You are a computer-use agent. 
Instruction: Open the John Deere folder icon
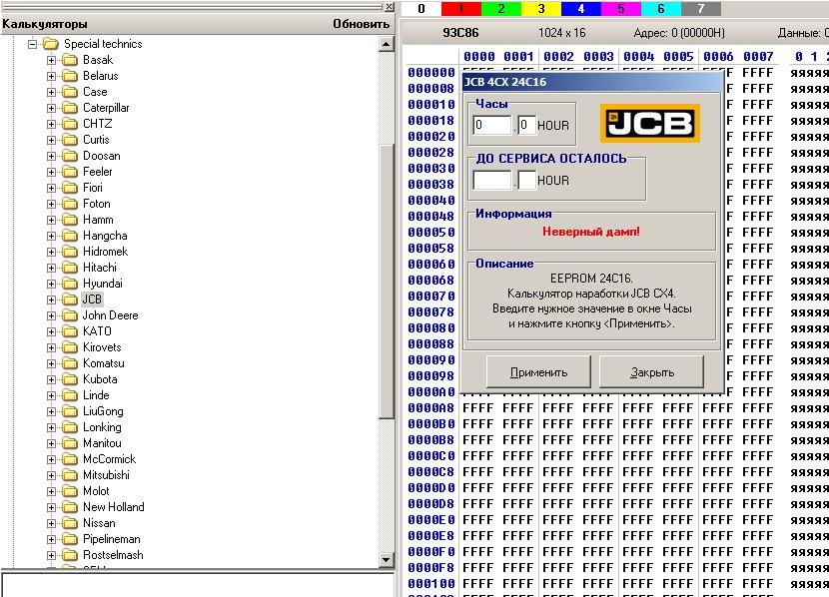70,315
